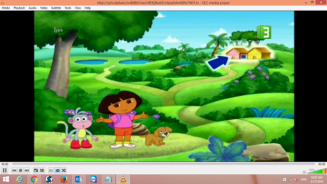Open the Media menu

click(x=6, y=8)
